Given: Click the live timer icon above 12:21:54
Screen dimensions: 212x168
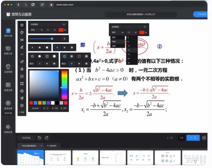Looking at the screenshot, I should coord(8,103).
